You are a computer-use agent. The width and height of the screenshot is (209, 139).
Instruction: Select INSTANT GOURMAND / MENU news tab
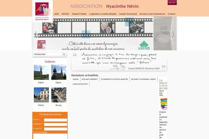143,79
